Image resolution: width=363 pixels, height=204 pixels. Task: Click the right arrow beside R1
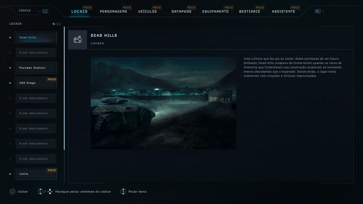323,11
